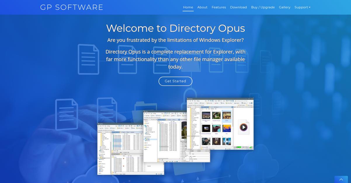This screenshot has height=183, width=351.
Task: Click the Features navigation link
Action: coord(219,7)
